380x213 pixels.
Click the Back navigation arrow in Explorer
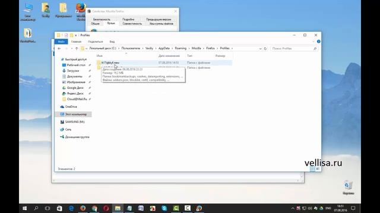59,49
